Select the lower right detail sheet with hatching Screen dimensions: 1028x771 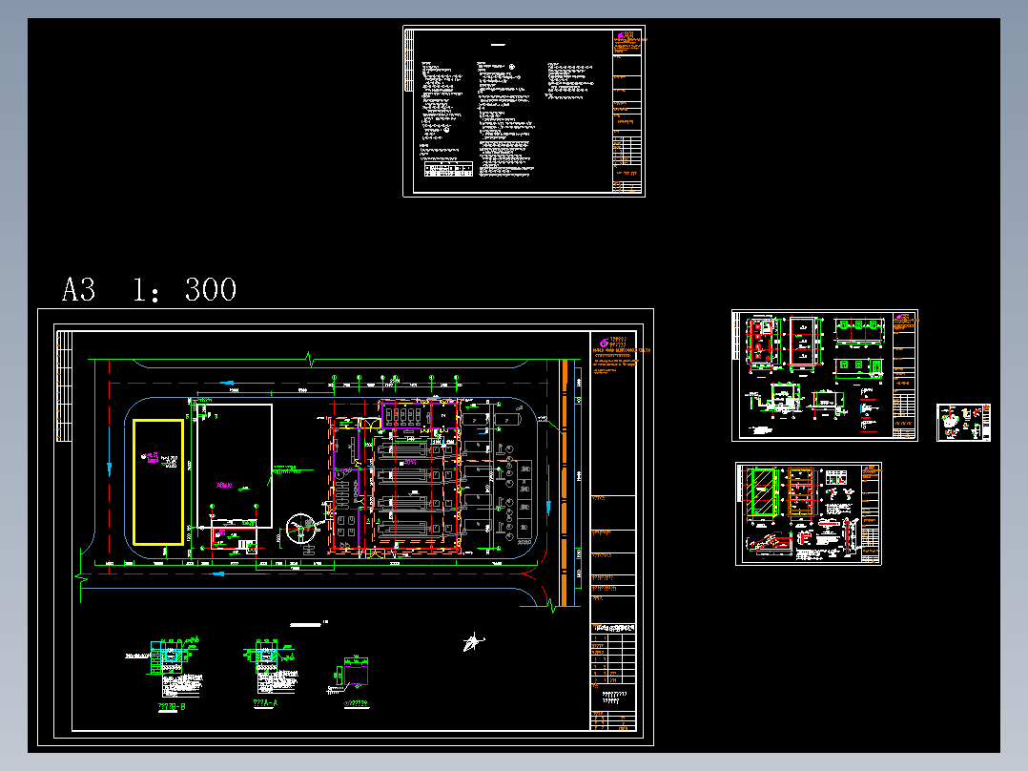tap(809, 513)
